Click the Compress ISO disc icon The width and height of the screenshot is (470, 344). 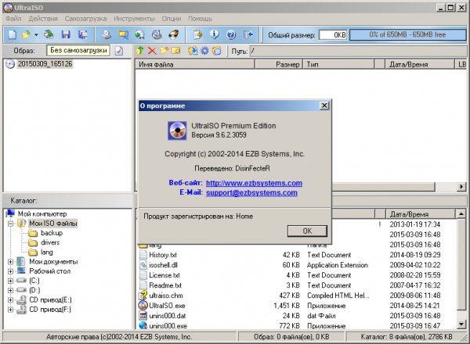click(139, 34)
